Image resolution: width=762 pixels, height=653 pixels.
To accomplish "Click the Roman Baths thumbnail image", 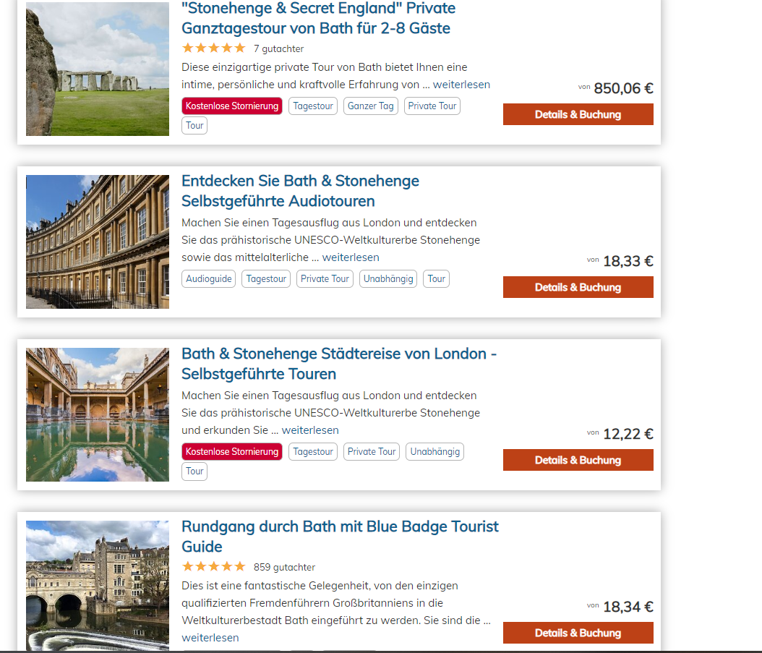I will pos(98,414).
